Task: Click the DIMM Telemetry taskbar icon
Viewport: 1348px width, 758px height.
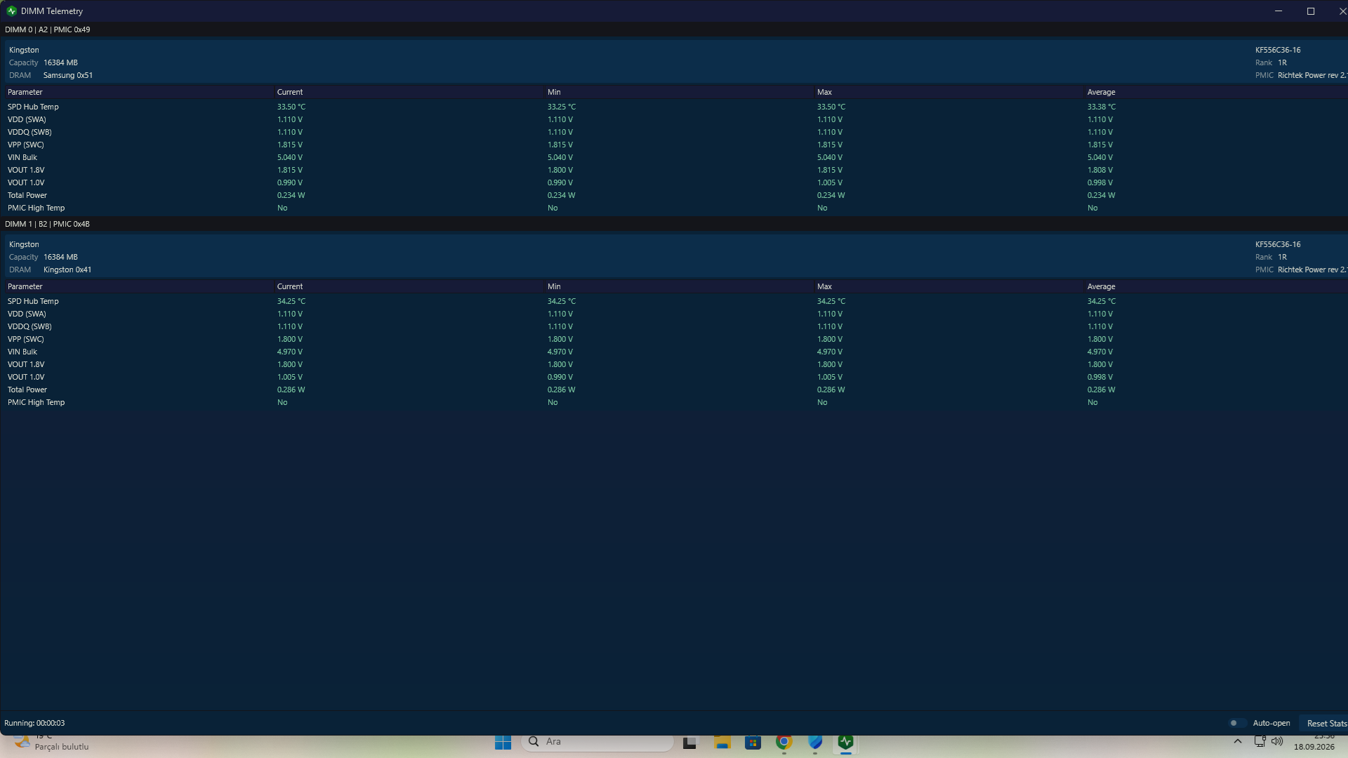Action: pos(845,742)
